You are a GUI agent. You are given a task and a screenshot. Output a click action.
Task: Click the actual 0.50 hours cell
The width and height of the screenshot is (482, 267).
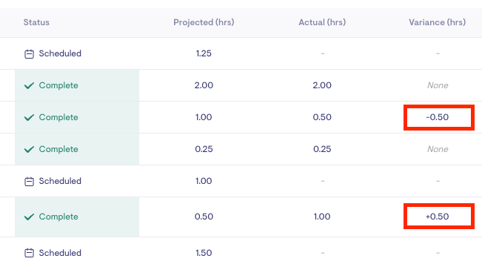click(322, 117)
